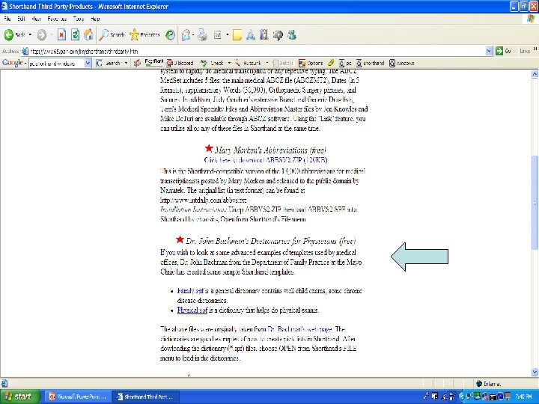Select Shorthand Third Party taskbar button
Viewport: 539px width, 404px height.
click(147, 397)
